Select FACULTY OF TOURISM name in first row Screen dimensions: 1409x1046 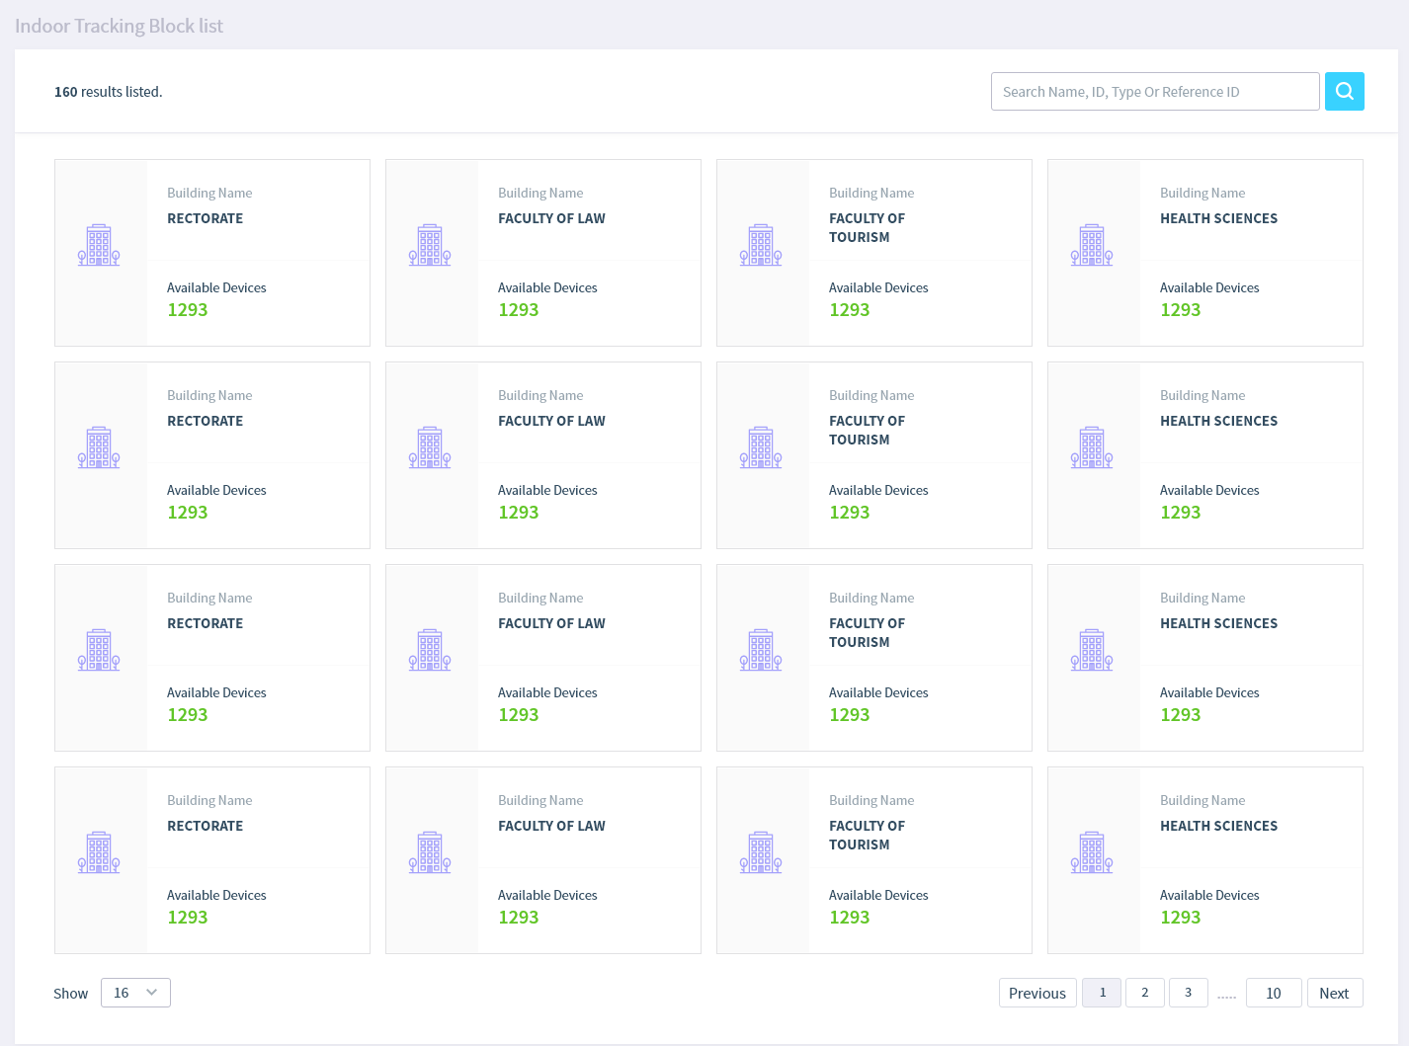point(867,227)
